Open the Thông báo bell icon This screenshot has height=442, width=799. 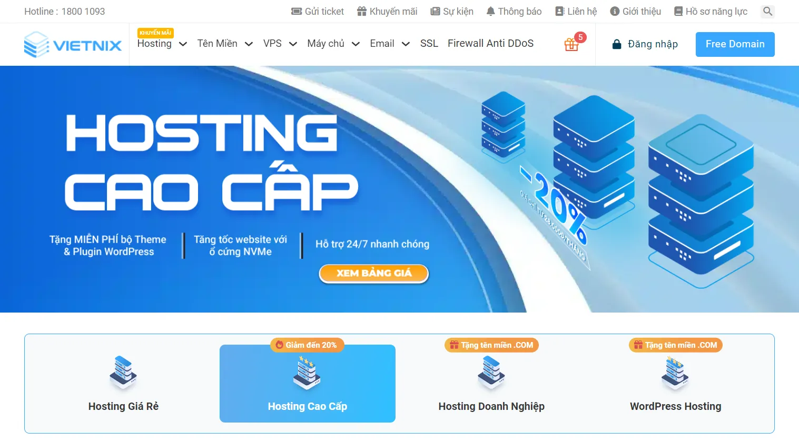tap(490, 11)
